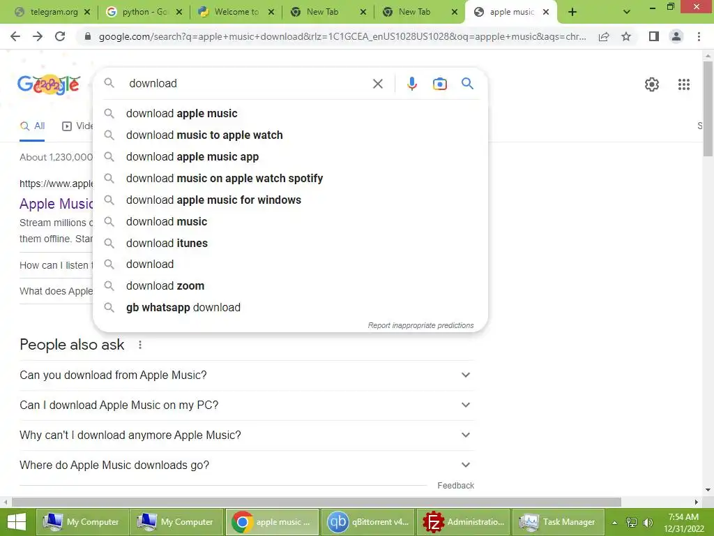
Task: Click the horizontal page scrollbar thumb
Action: point(317,502)
